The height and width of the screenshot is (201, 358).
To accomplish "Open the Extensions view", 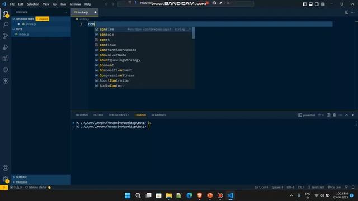I will click(x=6, y=59).
